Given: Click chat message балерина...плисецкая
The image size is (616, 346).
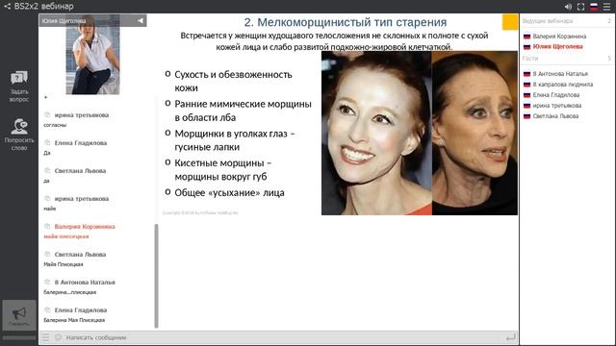Looking at the screenshot, I should 70,292.
